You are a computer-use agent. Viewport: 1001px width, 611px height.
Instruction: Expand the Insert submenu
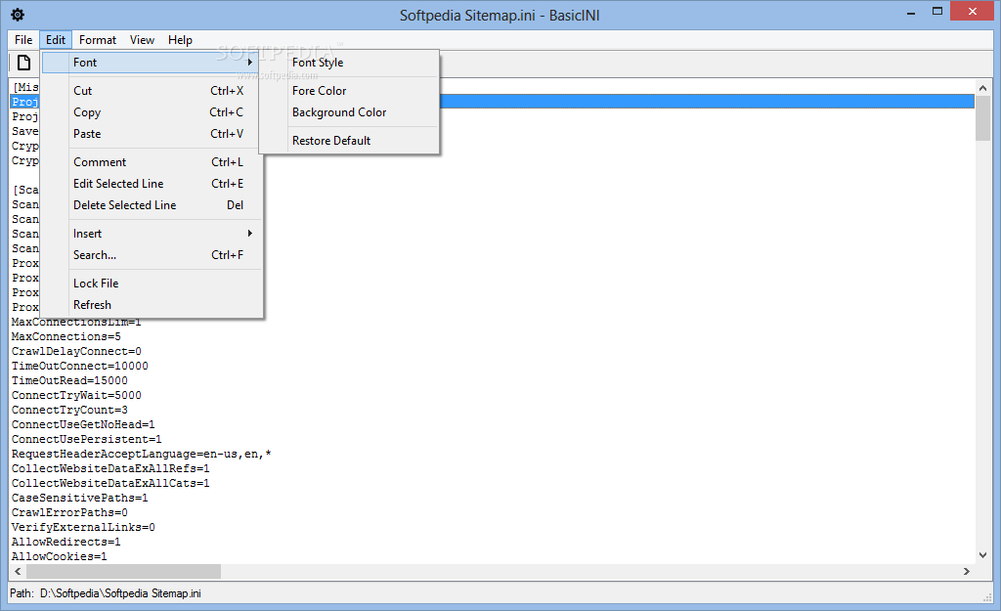pyautogui.click(x=152, y=234)
